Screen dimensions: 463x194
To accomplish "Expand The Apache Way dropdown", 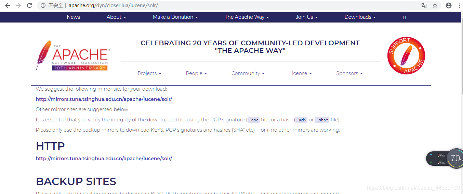I will click(x=247, y=17).
